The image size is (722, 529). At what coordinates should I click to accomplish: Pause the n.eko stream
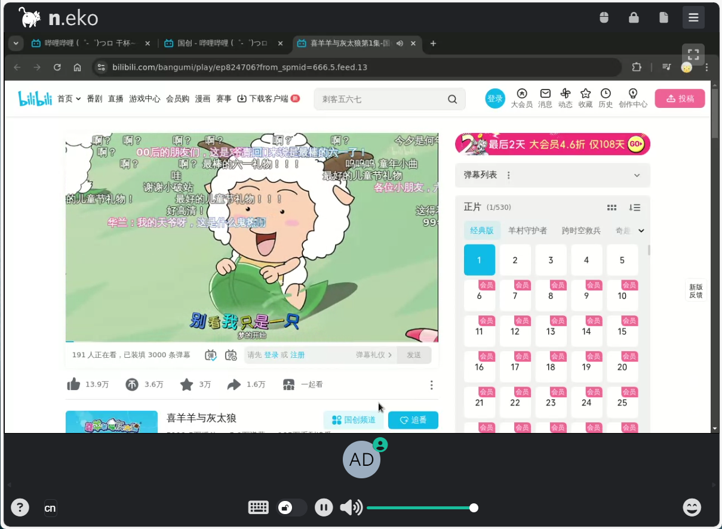point(324,508)
